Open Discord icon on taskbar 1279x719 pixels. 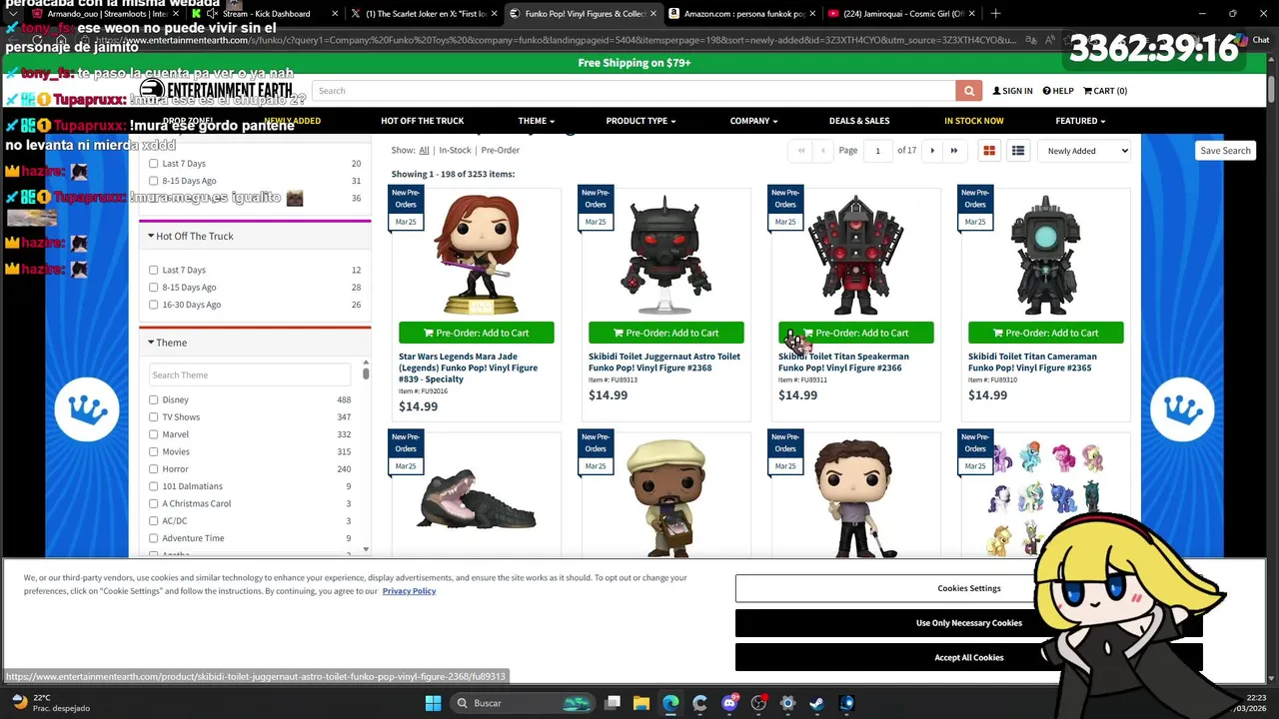tap(729, 703)
